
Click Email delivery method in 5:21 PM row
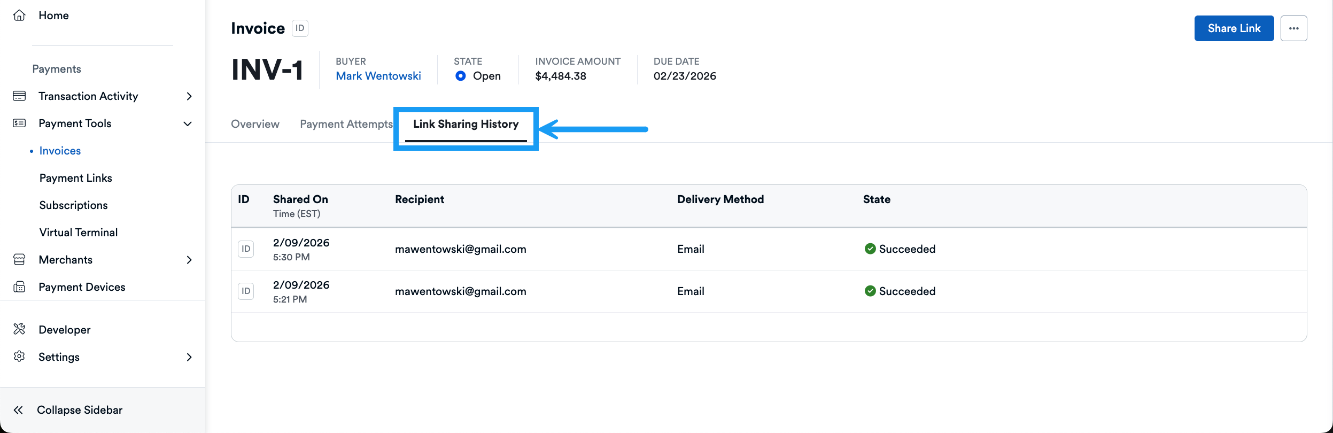[691, 291]
